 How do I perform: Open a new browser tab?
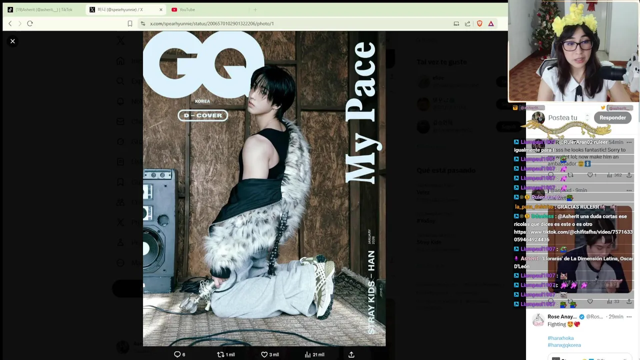click(255, 9)
